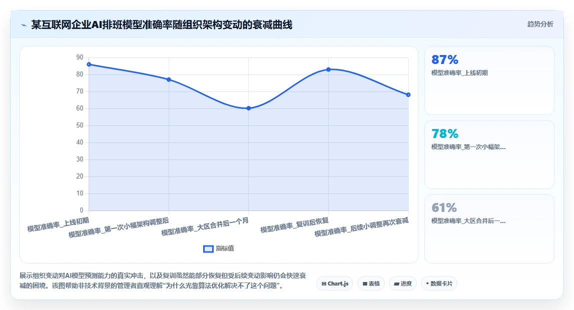Click the data point for 复训后恢复

[x=328, y=69]
